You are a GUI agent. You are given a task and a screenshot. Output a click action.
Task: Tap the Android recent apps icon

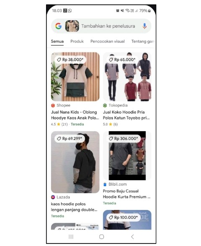click(x=71, y=237)
